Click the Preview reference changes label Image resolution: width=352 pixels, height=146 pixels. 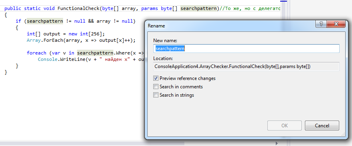coord(188,78)
